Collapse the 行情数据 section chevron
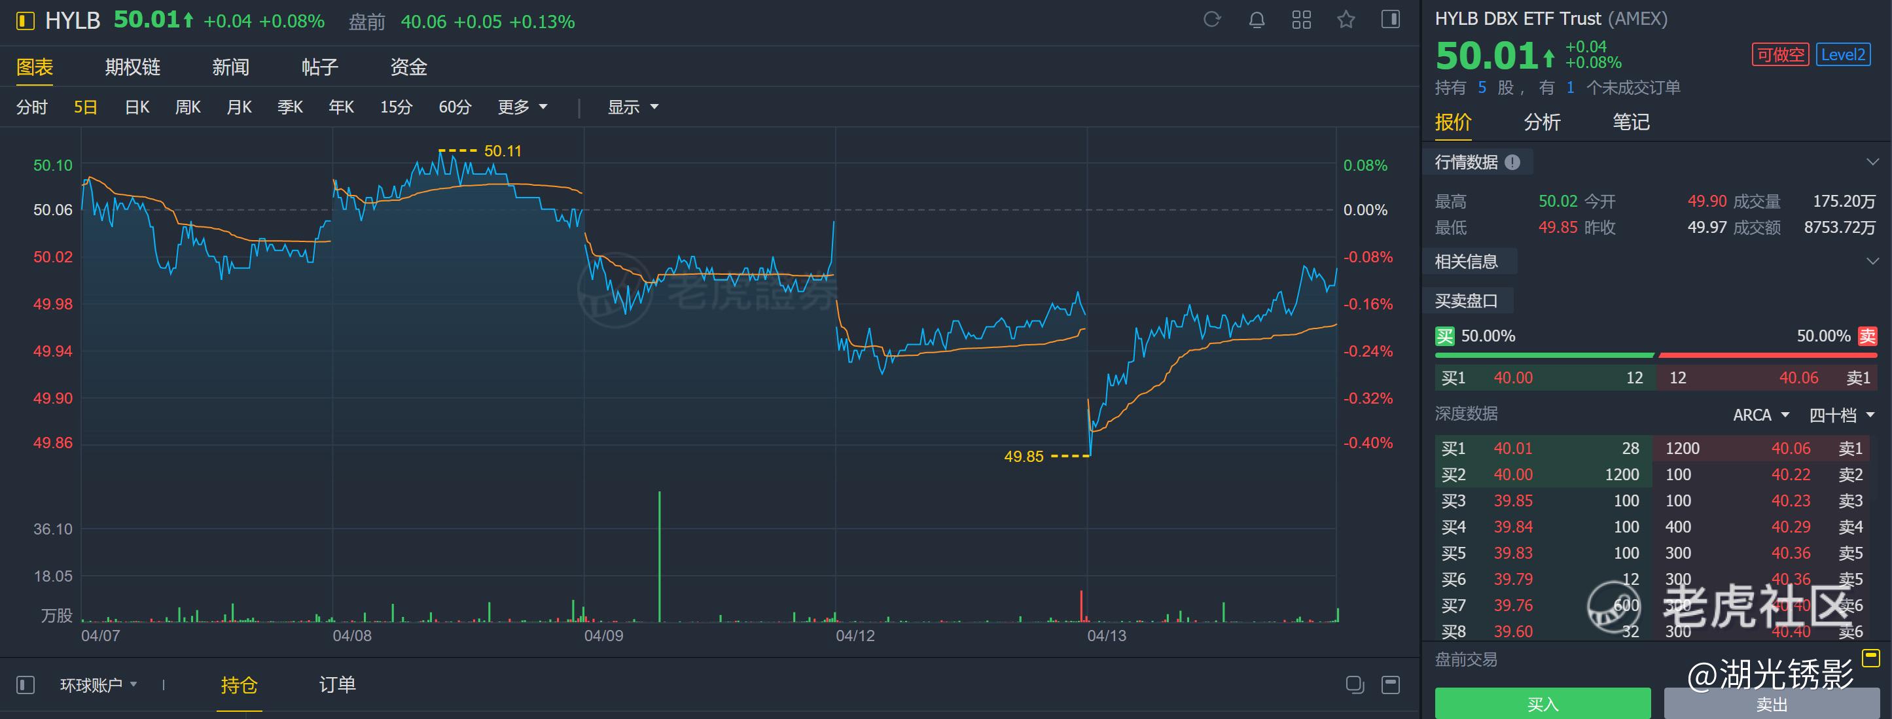Screen dimensions: 1892x719 point(1872,162)
